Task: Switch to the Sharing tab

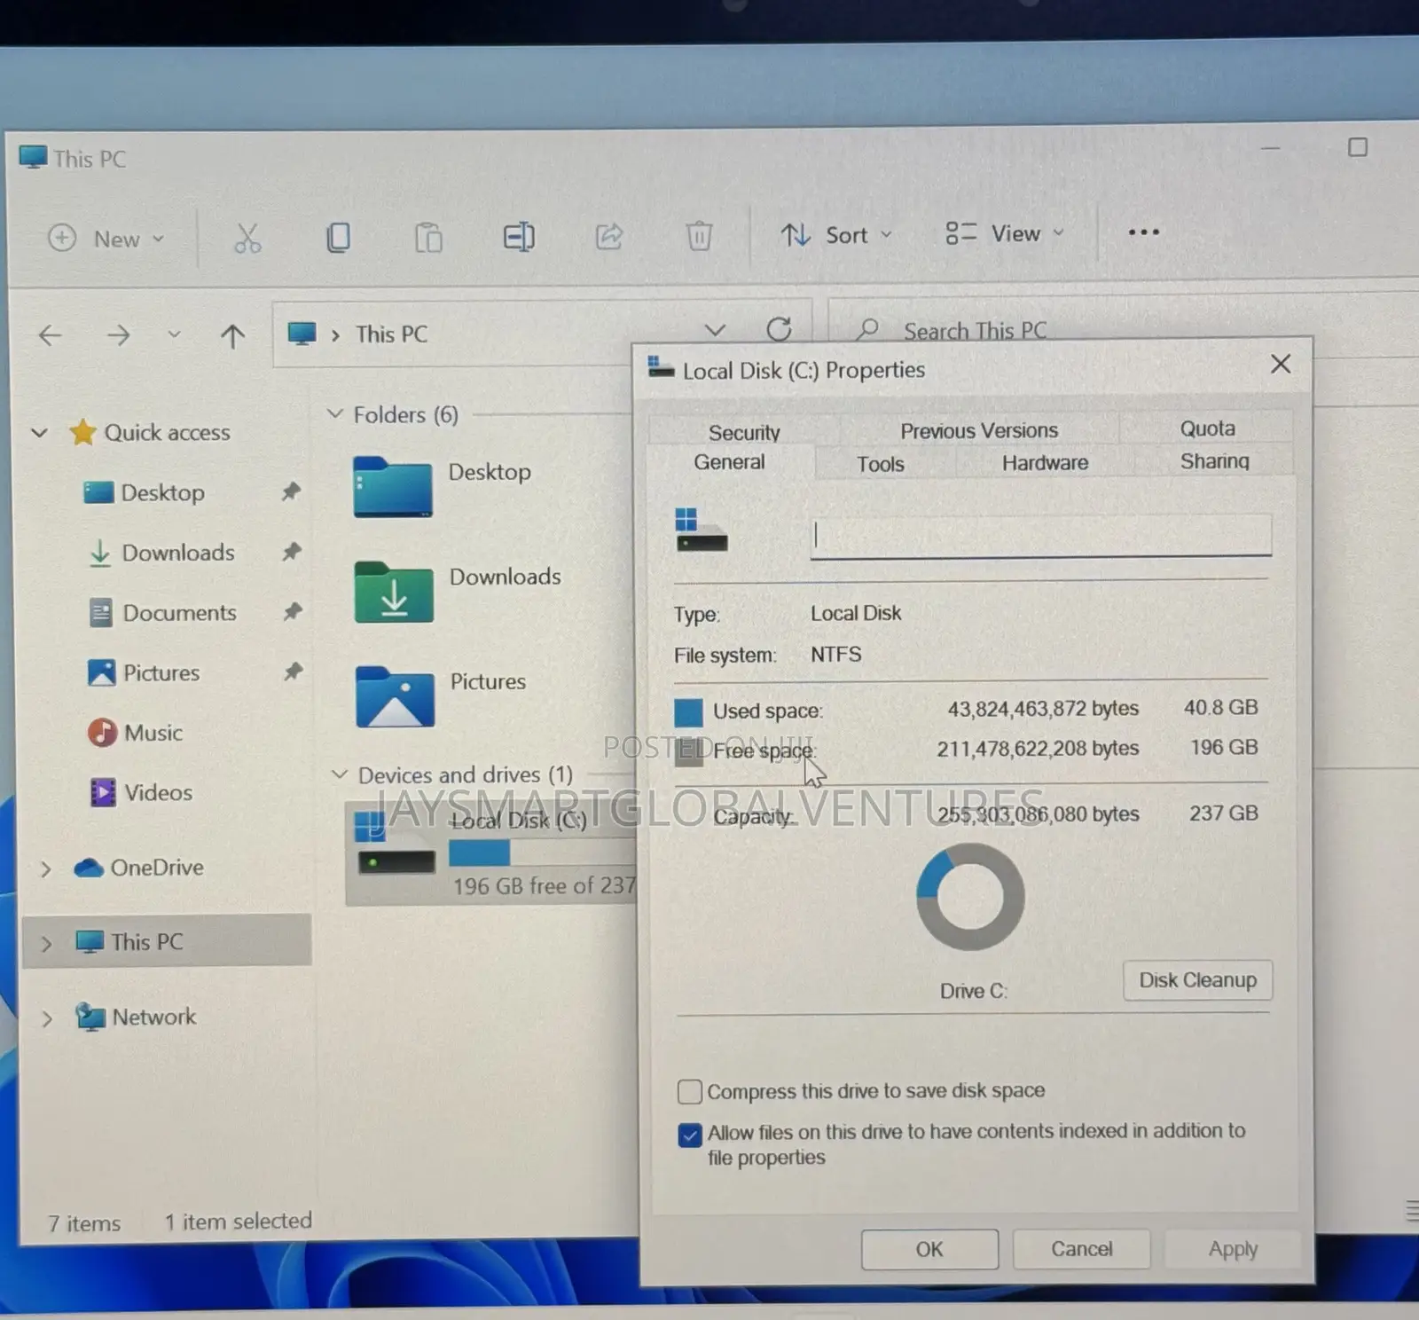Action: (1214, 461)
